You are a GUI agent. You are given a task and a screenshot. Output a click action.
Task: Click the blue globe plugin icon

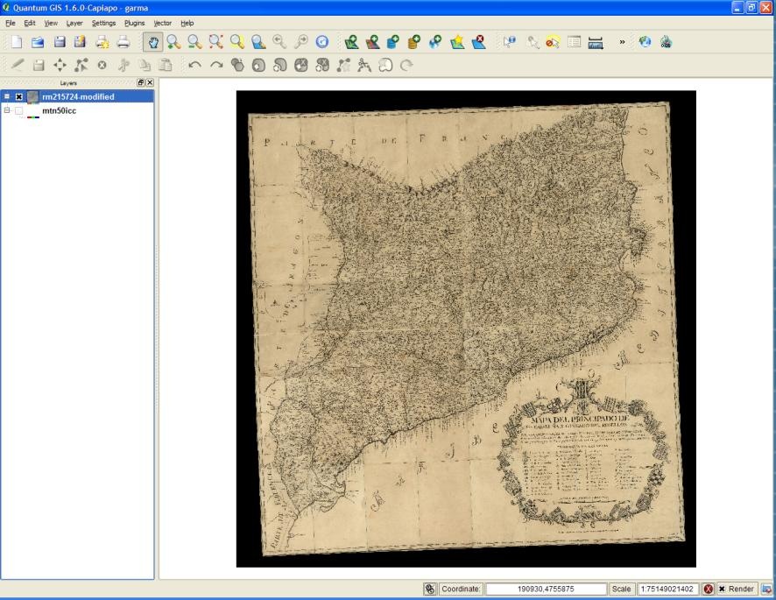pos(645,42)
